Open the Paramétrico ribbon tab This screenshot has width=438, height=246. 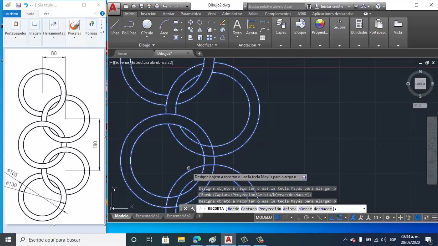191,14
